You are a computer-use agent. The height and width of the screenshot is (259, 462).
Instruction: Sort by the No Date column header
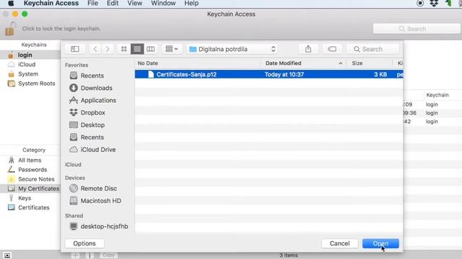coord(197,63)
